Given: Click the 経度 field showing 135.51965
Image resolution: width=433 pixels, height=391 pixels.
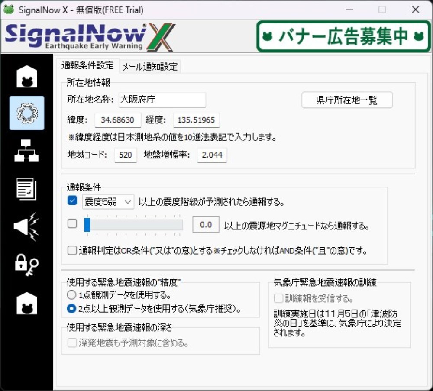Looking at the screenshot, I should 196,120.
